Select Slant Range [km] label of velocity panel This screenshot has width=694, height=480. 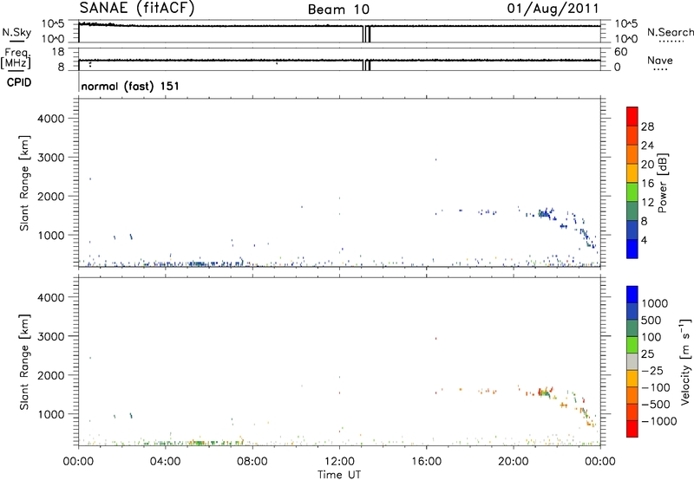[x=24, y=362]
